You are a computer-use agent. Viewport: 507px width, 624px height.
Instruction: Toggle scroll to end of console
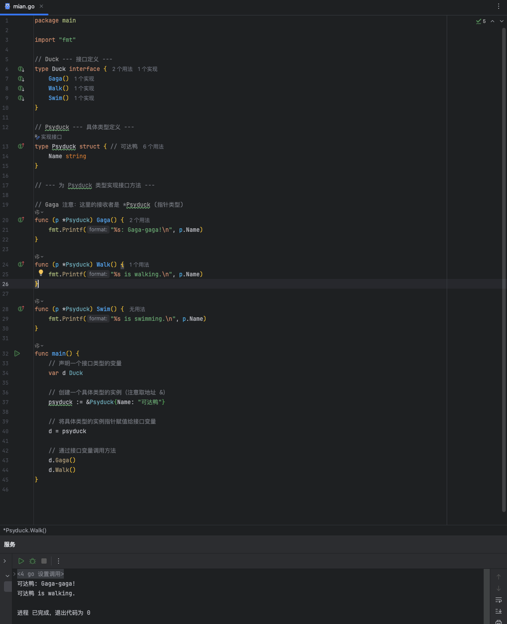pos(499,611)
